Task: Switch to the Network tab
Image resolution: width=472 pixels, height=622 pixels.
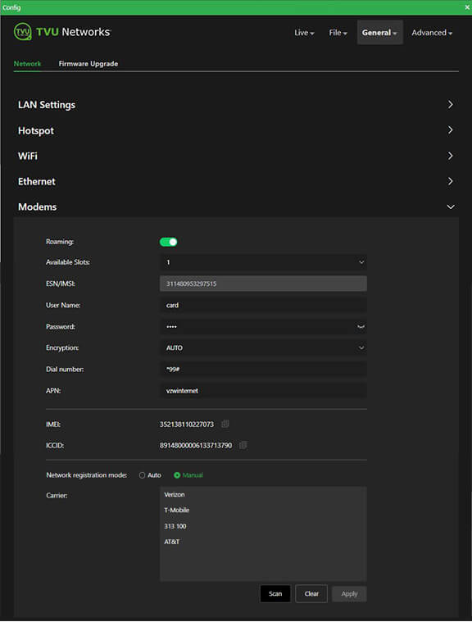Action: click(x=27, y=63)
